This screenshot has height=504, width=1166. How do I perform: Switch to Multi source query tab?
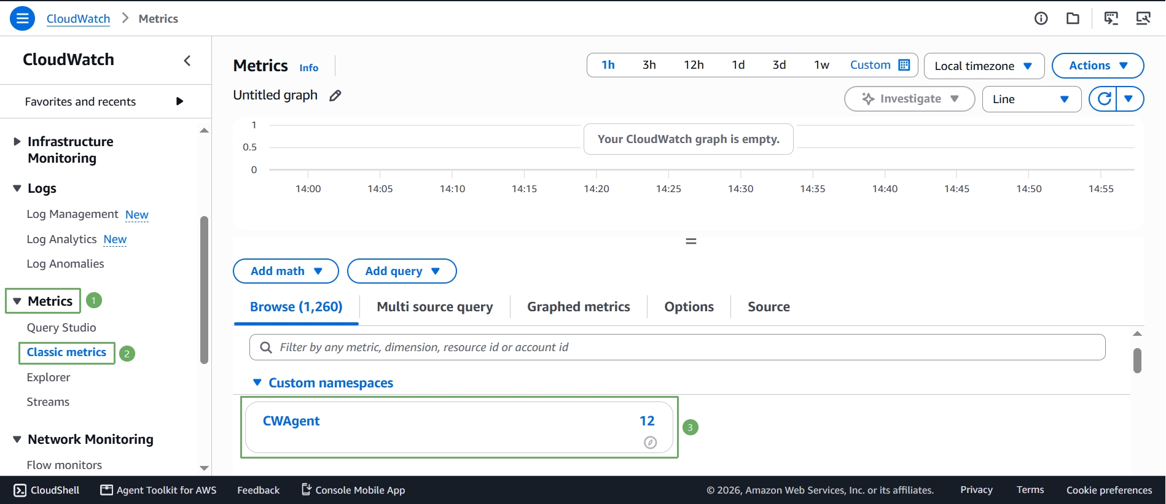click(435, 307)
